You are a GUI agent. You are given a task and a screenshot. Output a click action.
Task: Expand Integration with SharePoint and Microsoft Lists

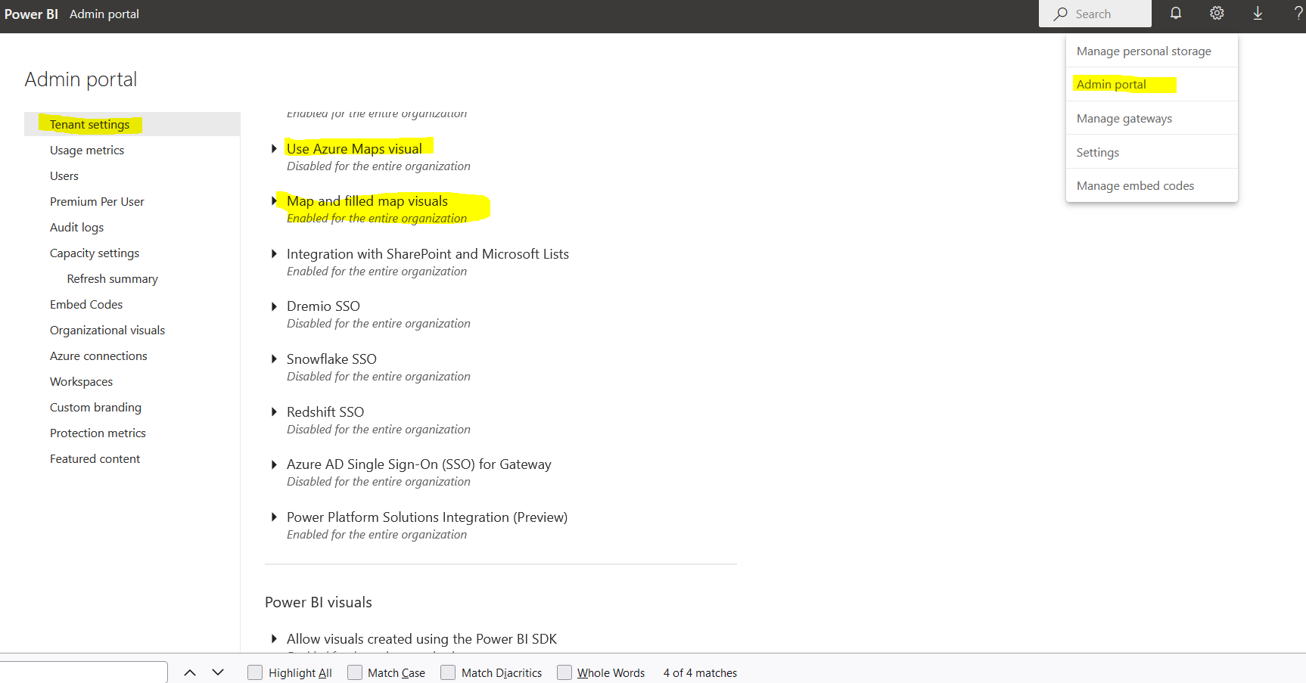coord(274,254)
